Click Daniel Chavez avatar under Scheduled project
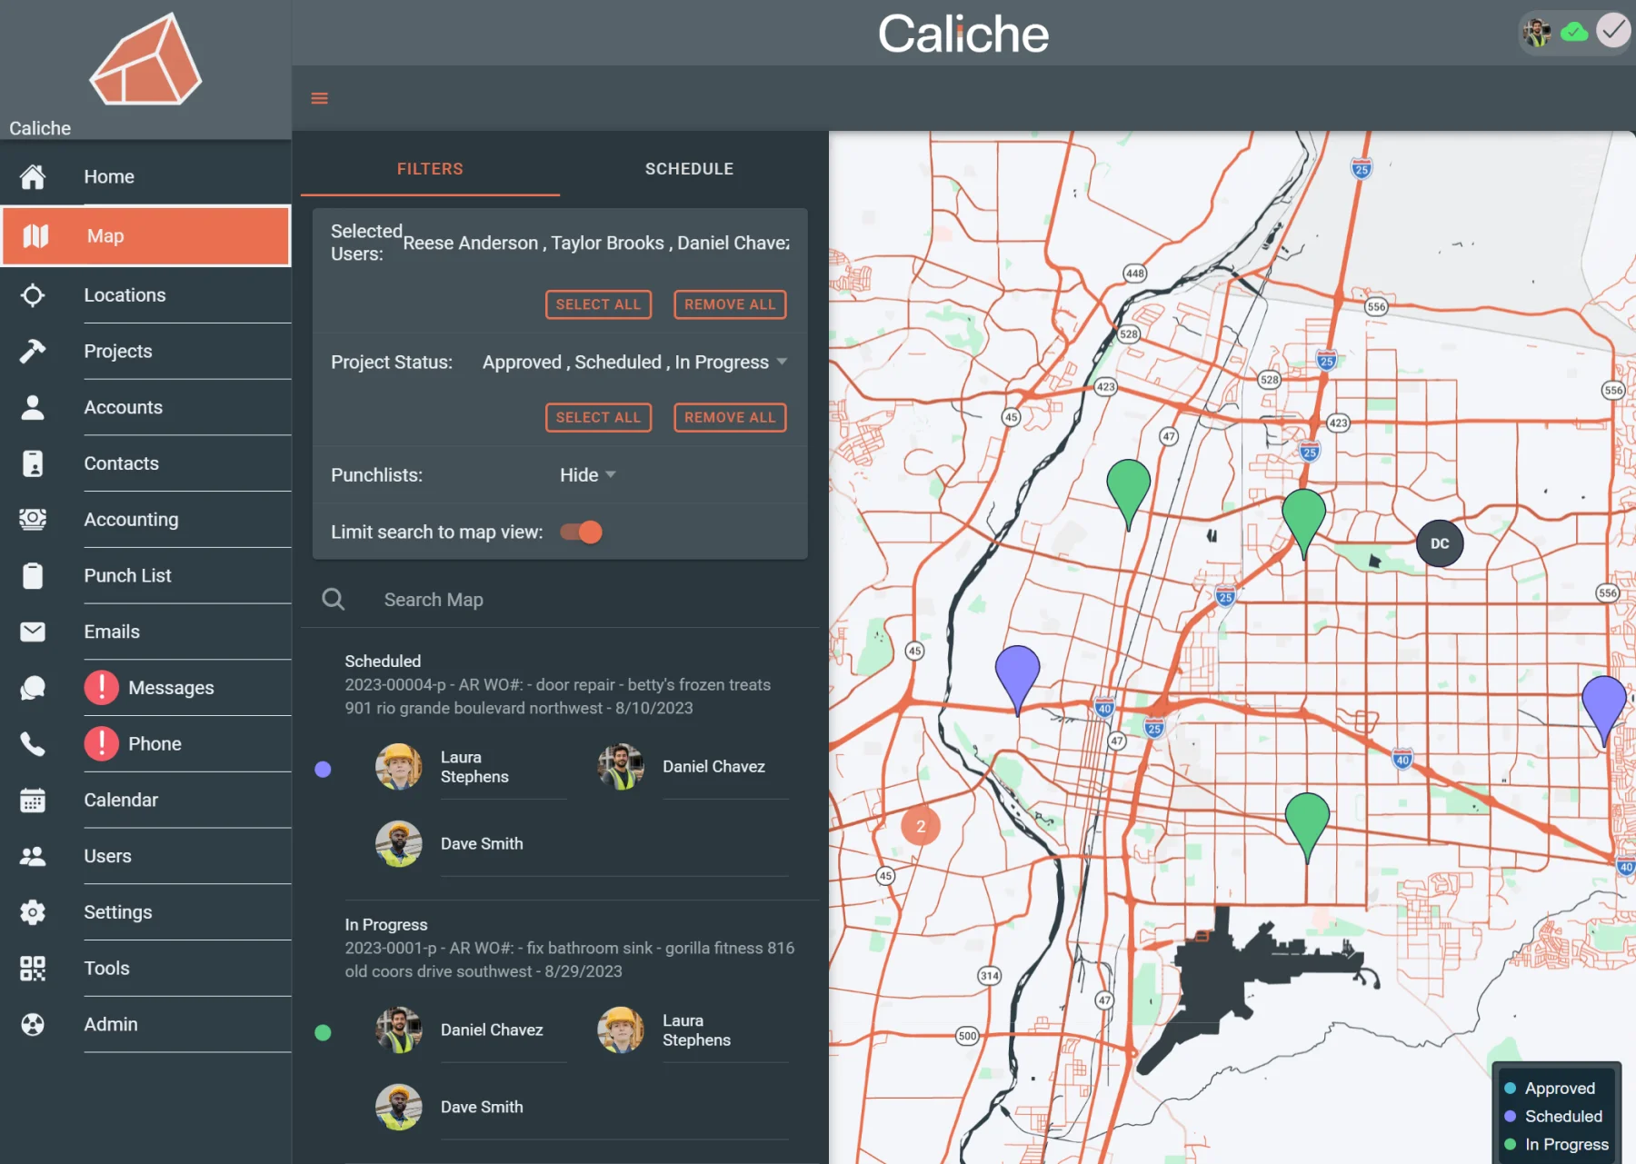The image size is (1636, 1164). coord(621,767)
